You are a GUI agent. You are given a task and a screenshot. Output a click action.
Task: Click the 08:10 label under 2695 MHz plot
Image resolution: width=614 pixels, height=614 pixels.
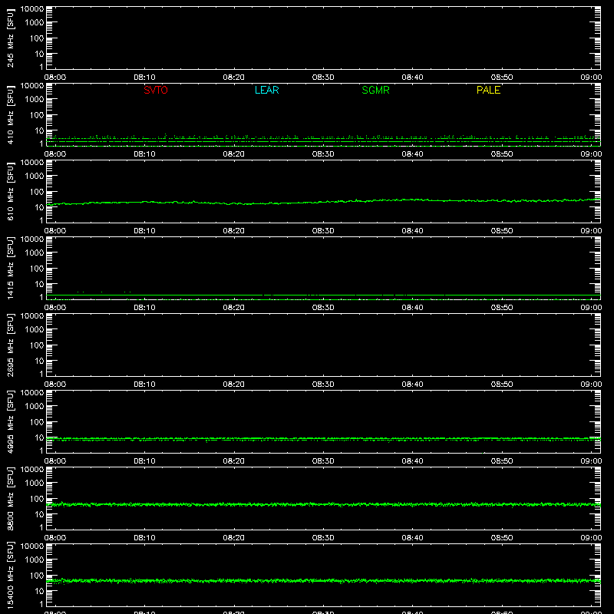144,385
